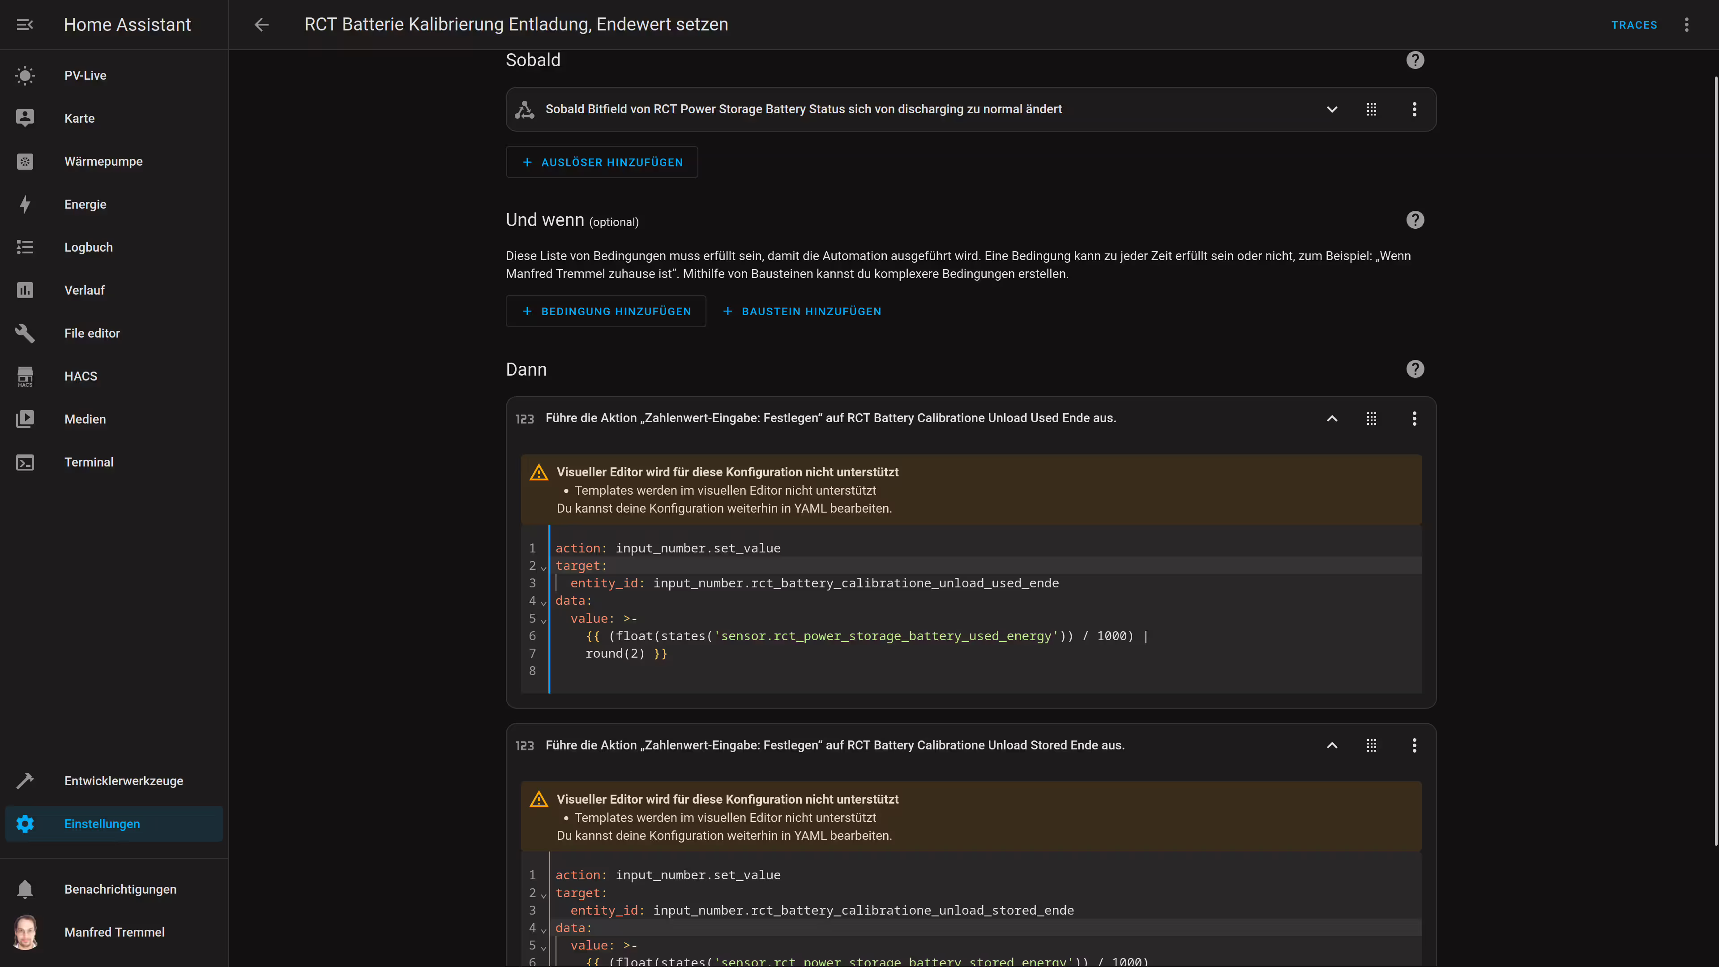Go back with the arrow icon
The width and height of the screenshot is (1719, 967).
pyautogui.click(x=261, y=25)
